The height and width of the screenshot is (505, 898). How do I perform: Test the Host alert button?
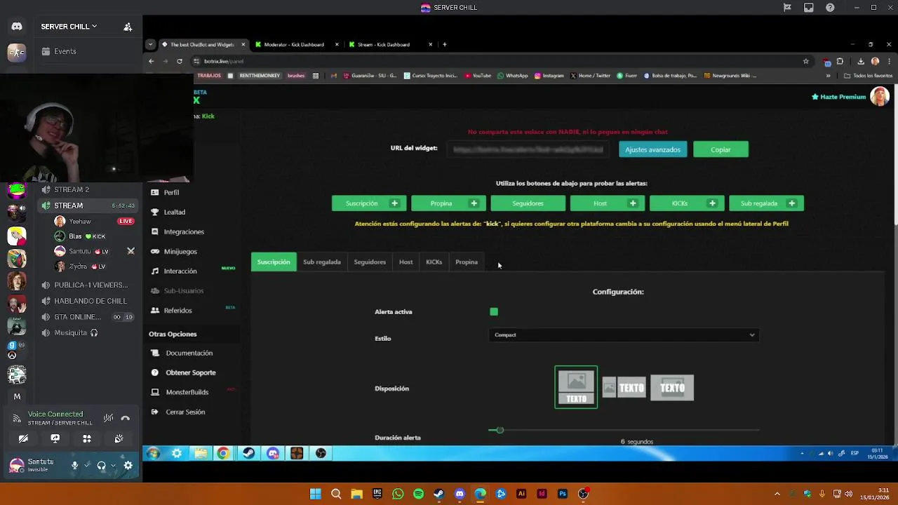coord(608,203)
